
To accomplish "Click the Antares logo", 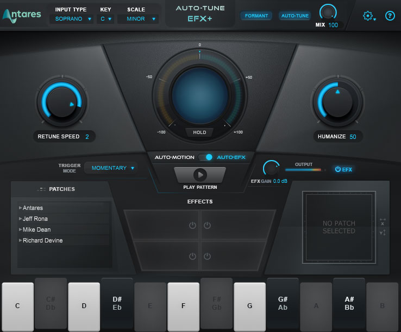I will (x=22, y=15).
